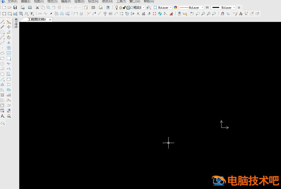Open the 帮助(H) menu

(149, 1)
